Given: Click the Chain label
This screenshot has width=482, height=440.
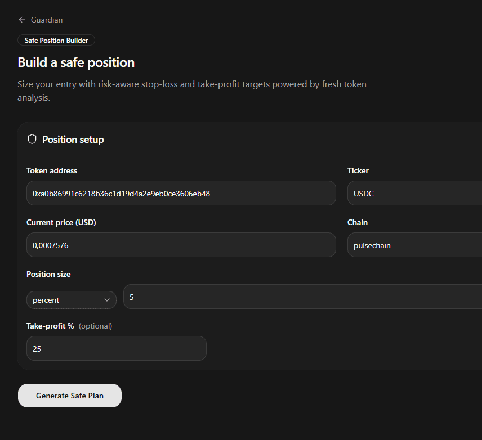Looking at the screenshot, I should click(358, 222).
